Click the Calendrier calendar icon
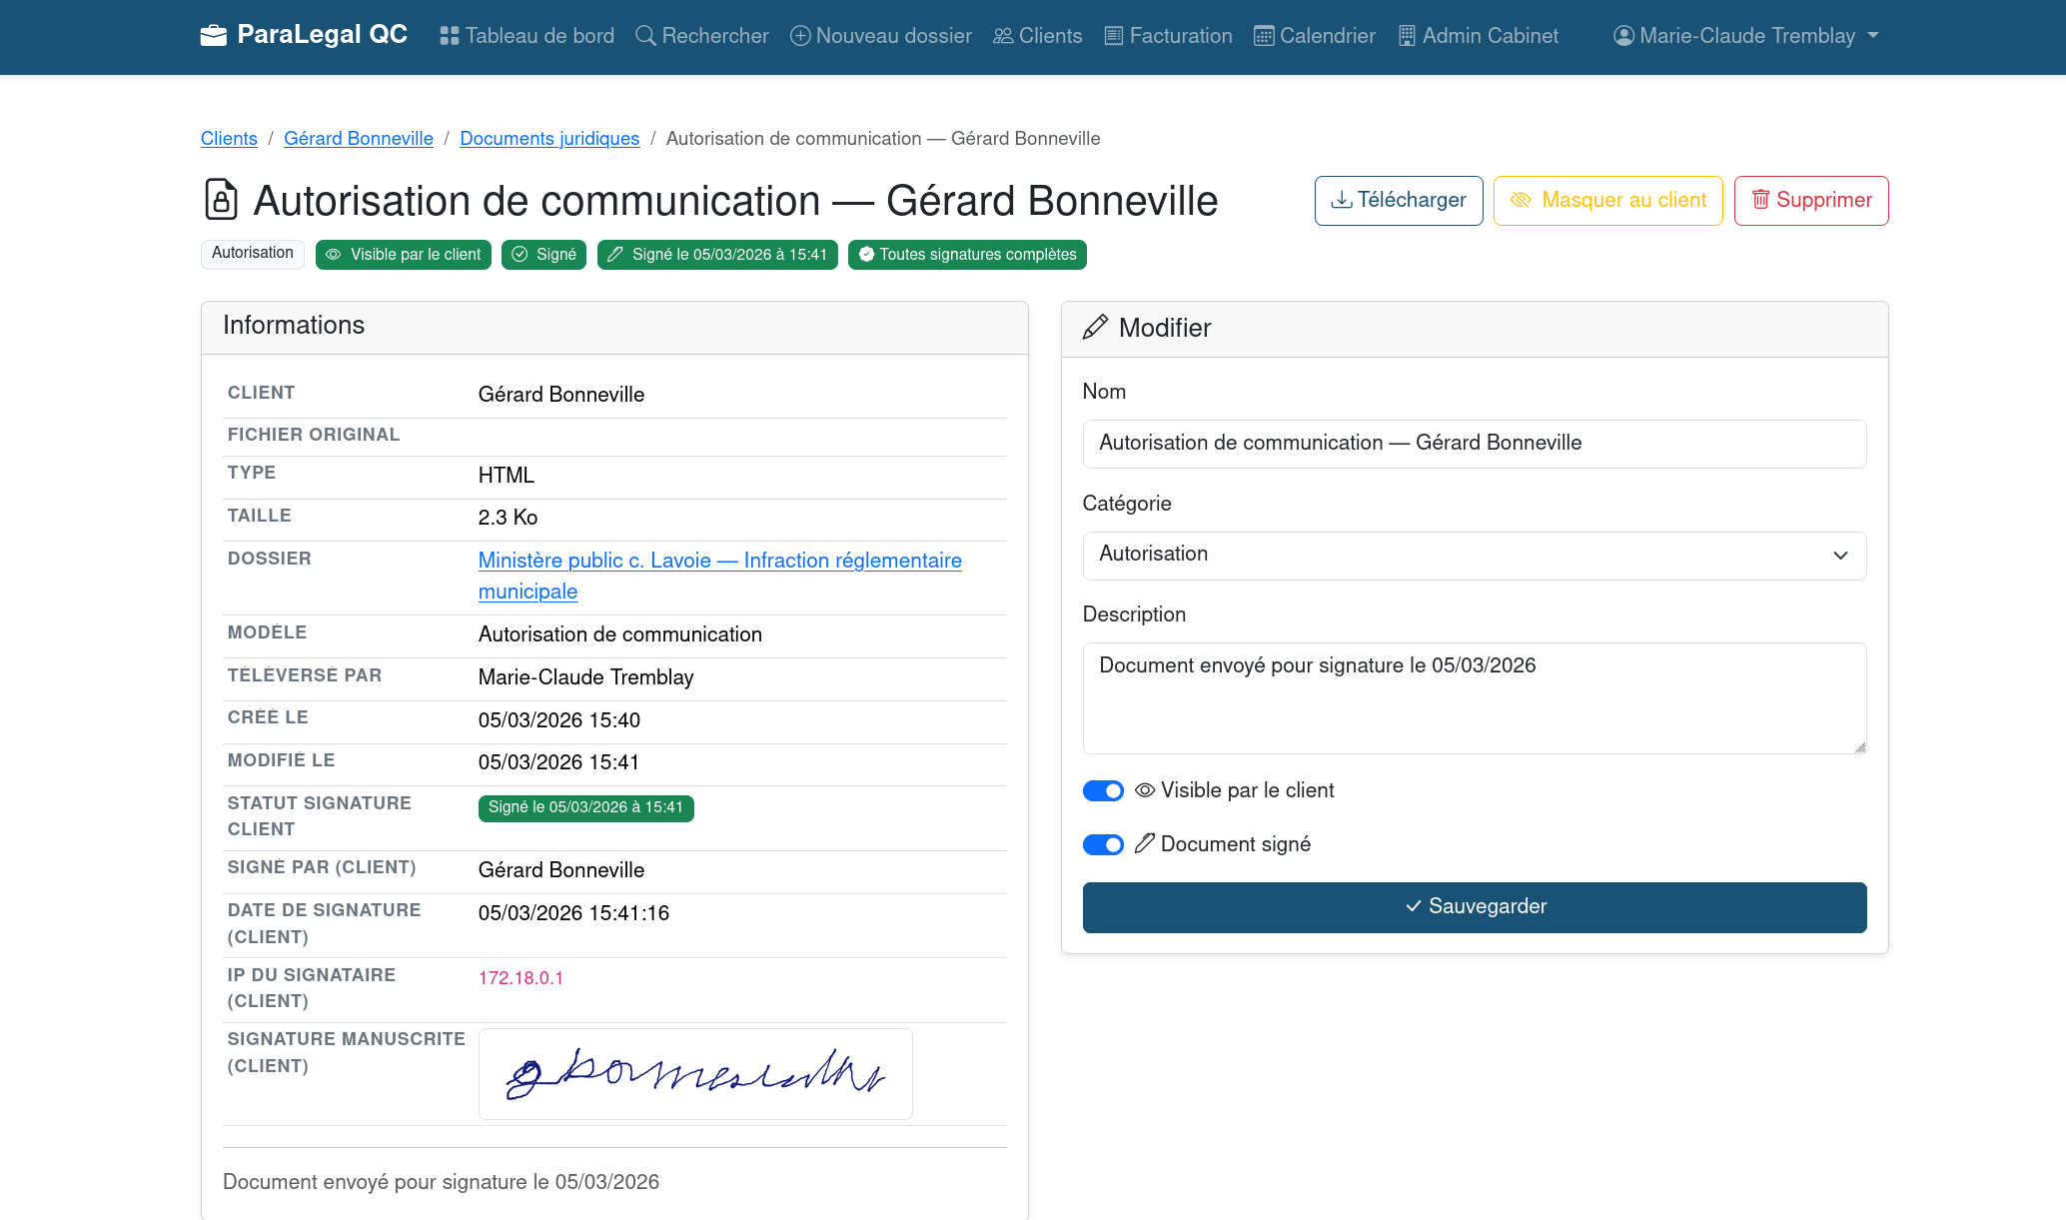2066x1220 pixels. click(1264, 36)
